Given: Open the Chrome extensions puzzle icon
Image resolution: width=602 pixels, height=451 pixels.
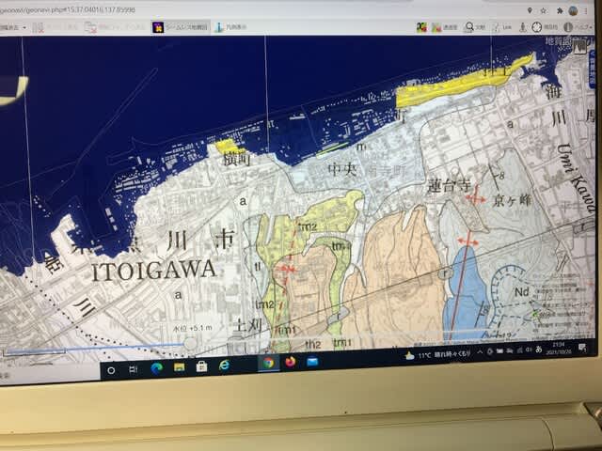Looking at the screenshot, I should (558, 9).
